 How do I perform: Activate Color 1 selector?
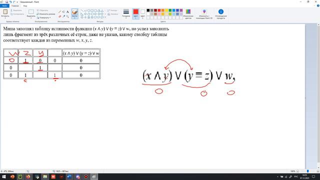pyautogui.click(x=135, y=14)
